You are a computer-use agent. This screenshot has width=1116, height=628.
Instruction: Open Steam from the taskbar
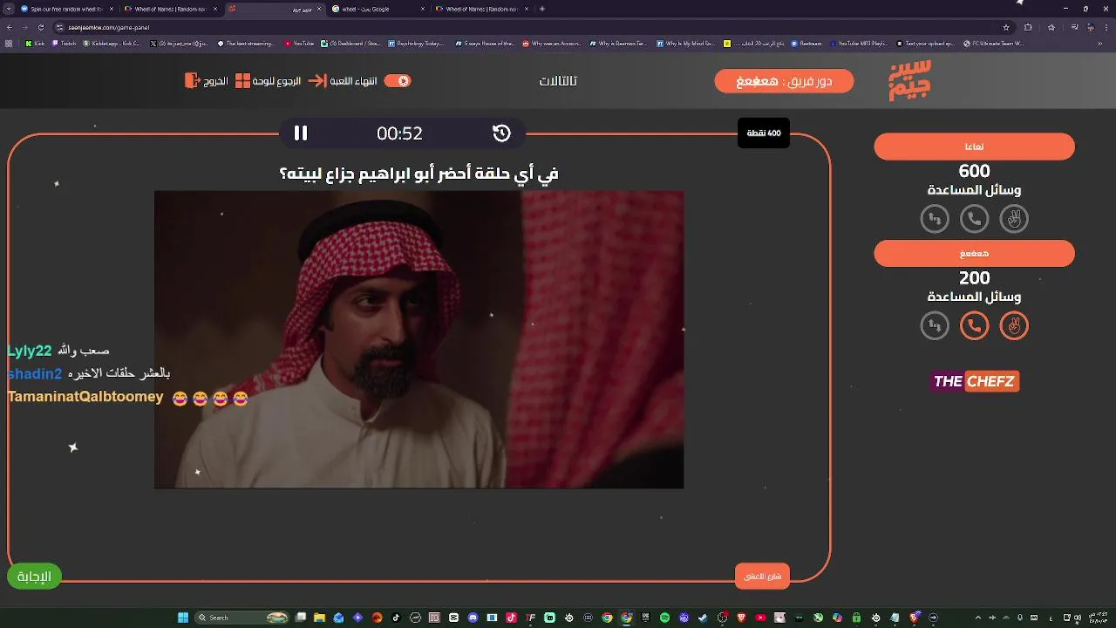click(703, 618)
